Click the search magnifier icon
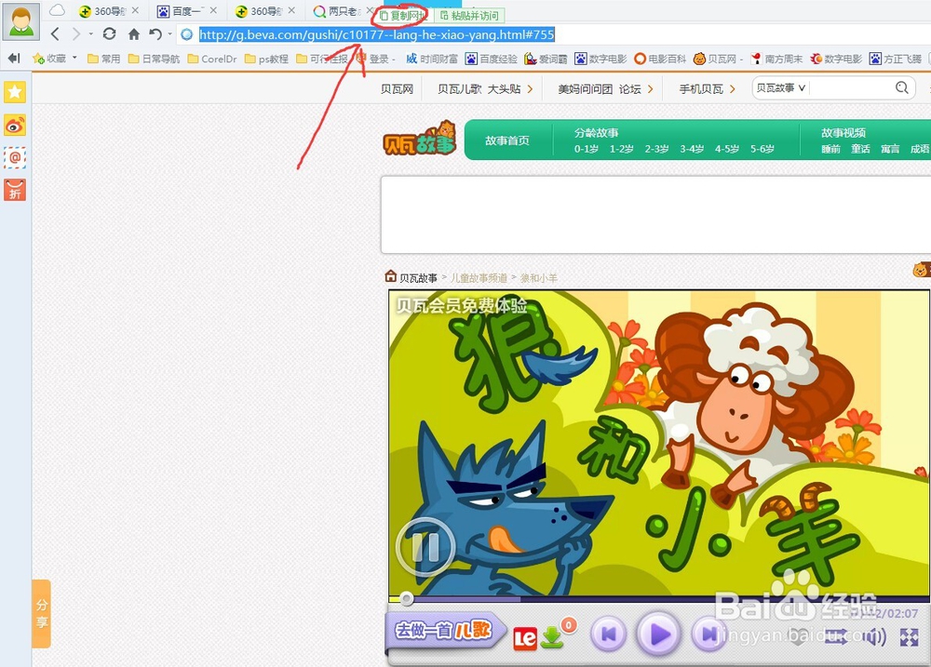Viewport: 931px width, 667px height. pyautogui.click(x=902, y=87)
